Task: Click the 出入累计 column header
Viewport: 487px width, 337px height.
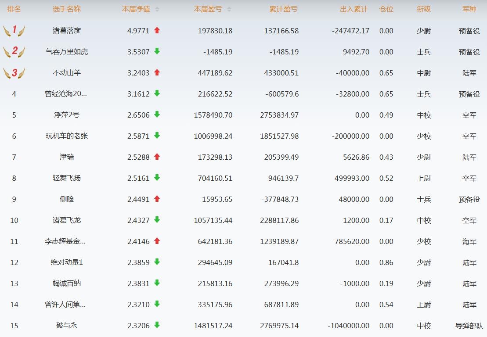Action: click(x=354, y=9)
